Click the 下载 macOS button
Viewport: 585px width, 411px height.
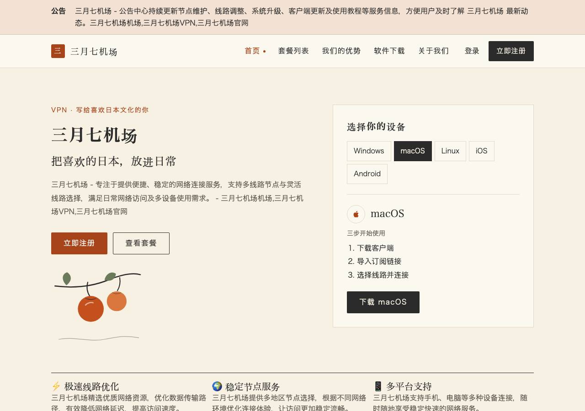383,302
